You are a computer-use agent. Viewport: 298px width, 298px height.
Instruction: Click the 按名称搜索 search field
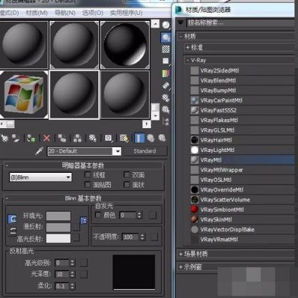(240, 23)
